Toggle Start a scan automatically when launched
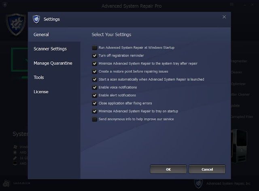 [94, 80]
